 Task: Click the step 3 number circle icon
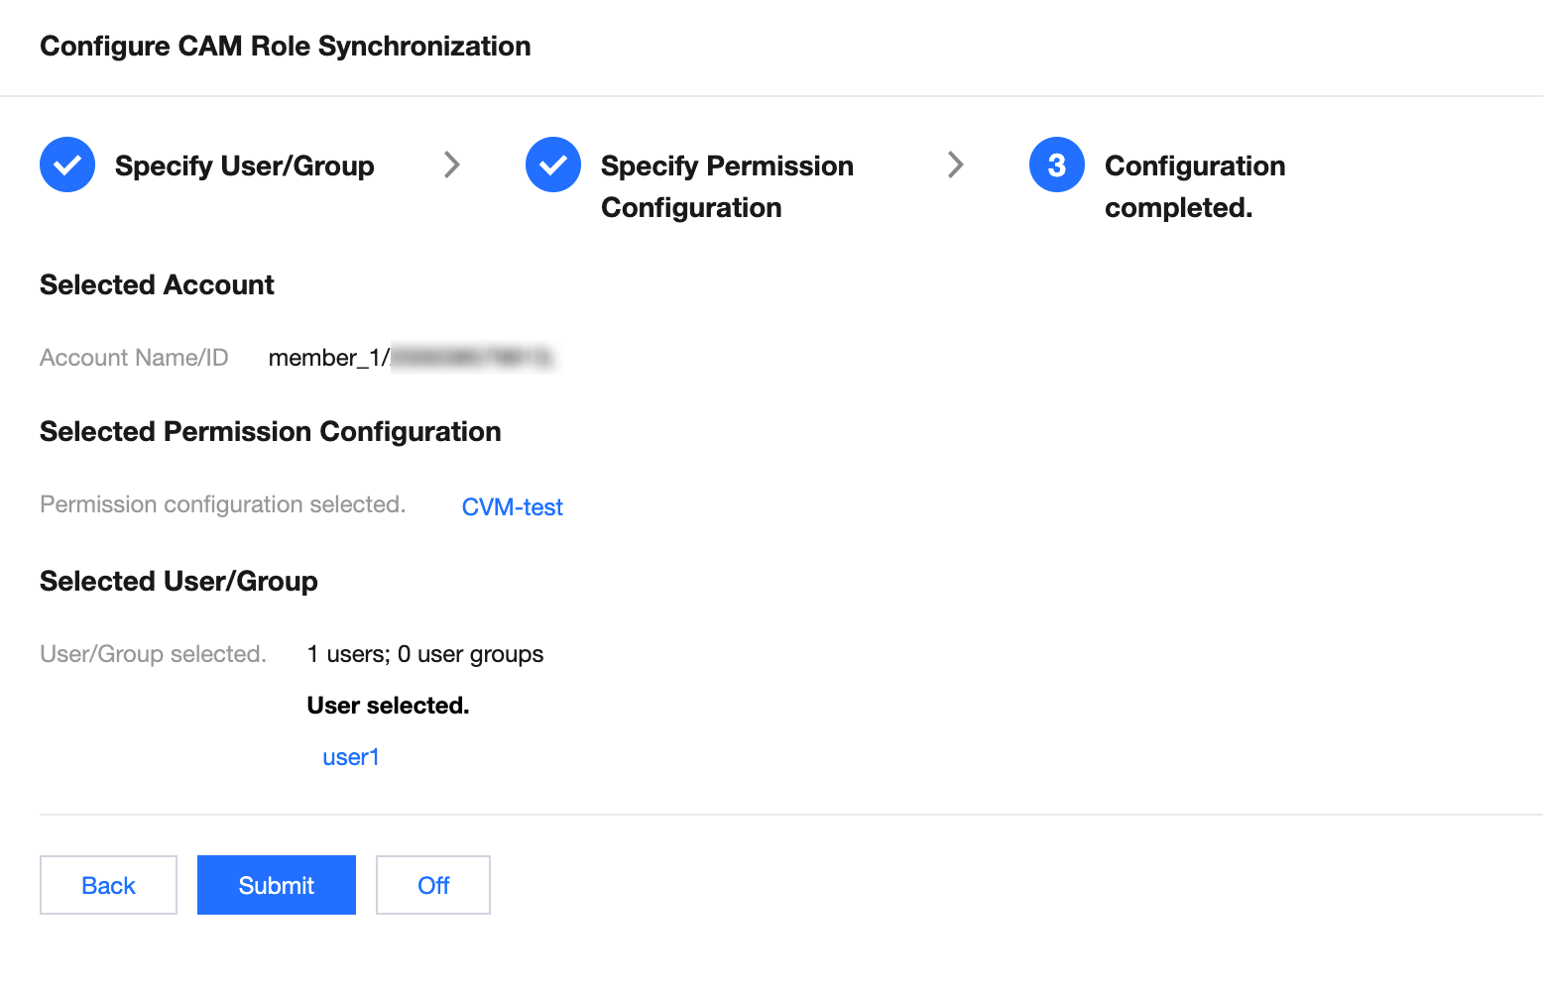[1057, 165]
